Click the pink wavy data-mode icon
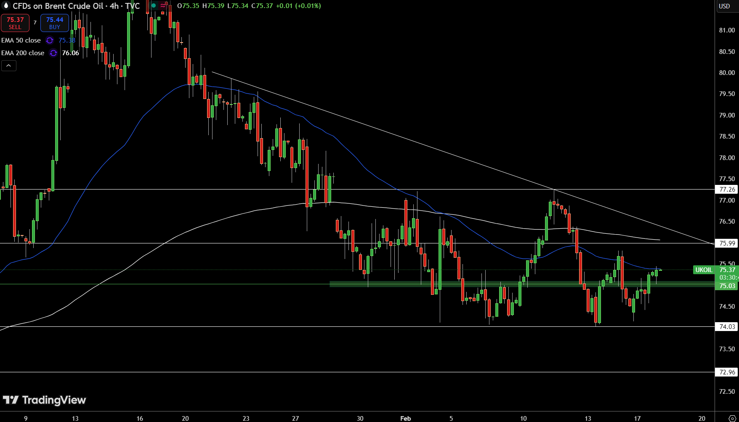This screenshot has height=422, width=739. coord(163,5)
